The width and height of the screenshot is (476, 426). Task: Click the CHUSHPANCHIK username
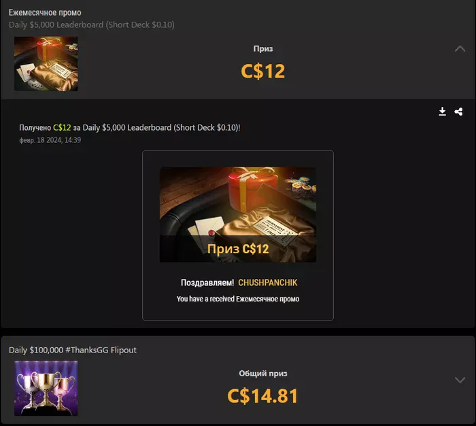click(x=267, y=282)
